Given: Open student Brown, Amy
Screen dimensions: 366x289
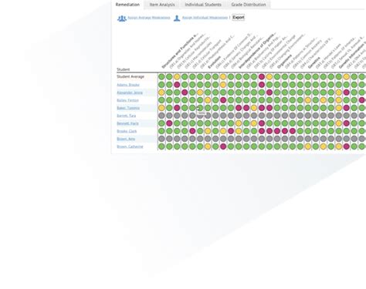Looking at the screenshot, I should coord(126,139).
